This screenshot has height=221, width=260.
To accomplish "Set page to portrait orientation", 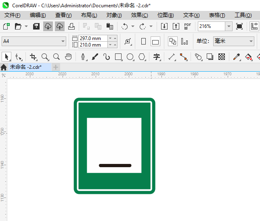I will 143,41.
